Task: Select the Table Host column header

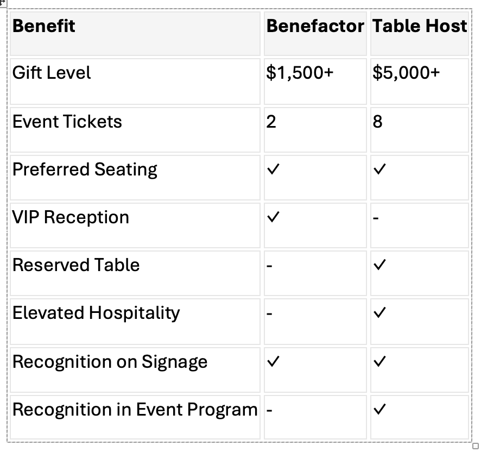Action: point(419,34)
